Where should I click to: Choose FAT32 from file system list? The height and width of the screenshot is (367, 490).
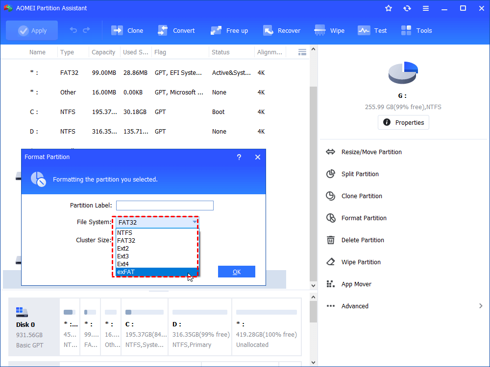point(157,240)
